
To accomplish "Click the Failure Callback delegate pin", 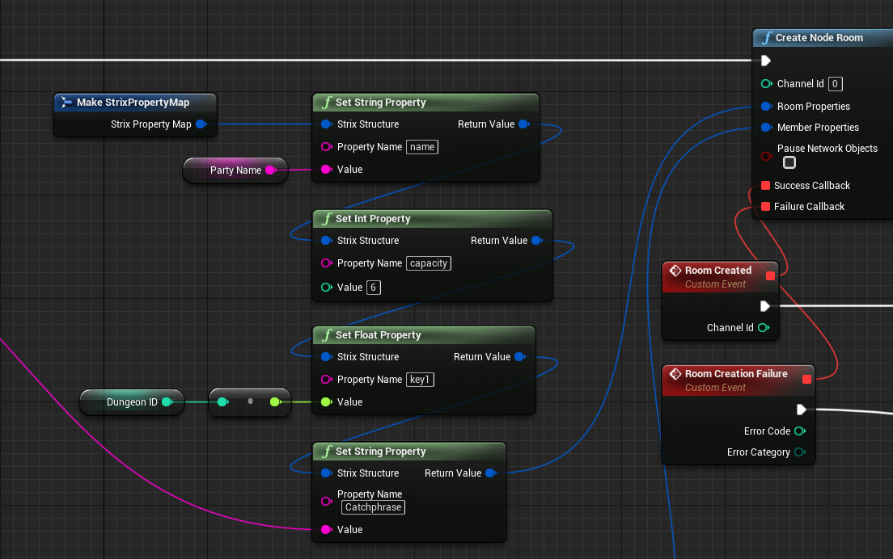I will [x=765, y=207].
